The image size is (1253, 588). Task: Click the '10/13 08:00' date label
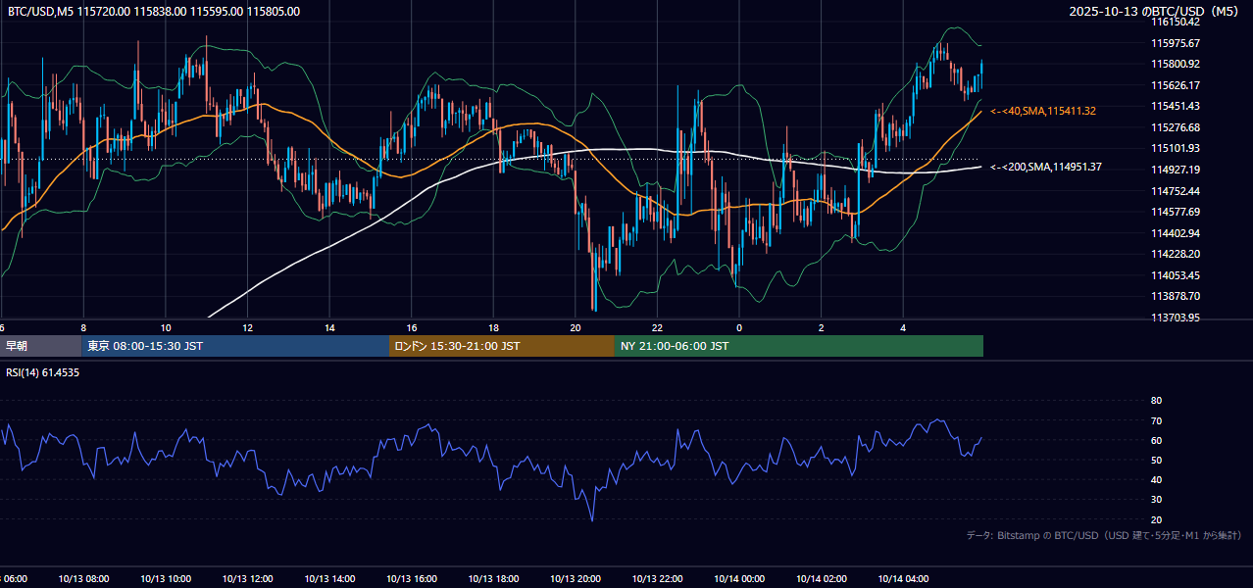pos(83,579)
